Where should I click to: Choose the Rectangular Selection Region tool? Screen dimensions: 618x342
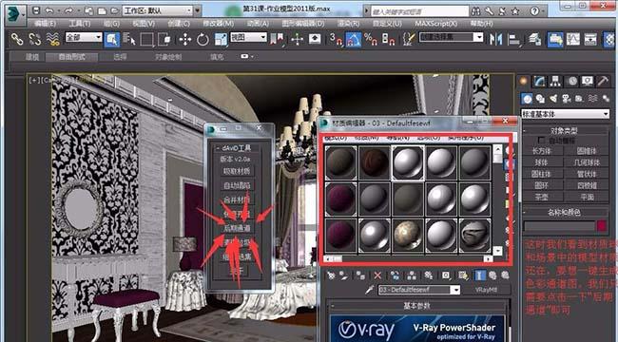146,39
